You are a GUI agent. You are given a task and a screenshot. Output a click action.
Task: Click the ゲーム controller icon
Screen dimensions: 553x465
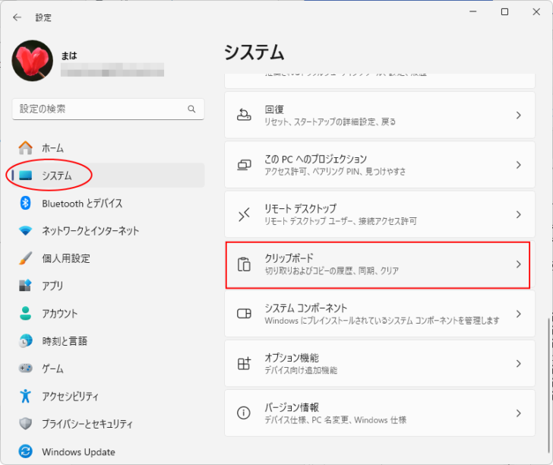[25, 369]
